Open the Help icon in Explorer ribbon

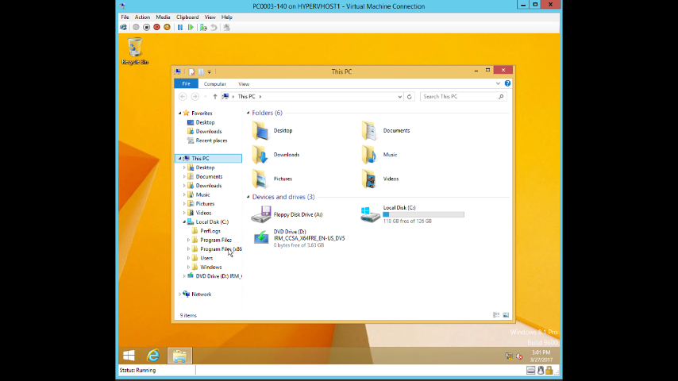(507, 83)
